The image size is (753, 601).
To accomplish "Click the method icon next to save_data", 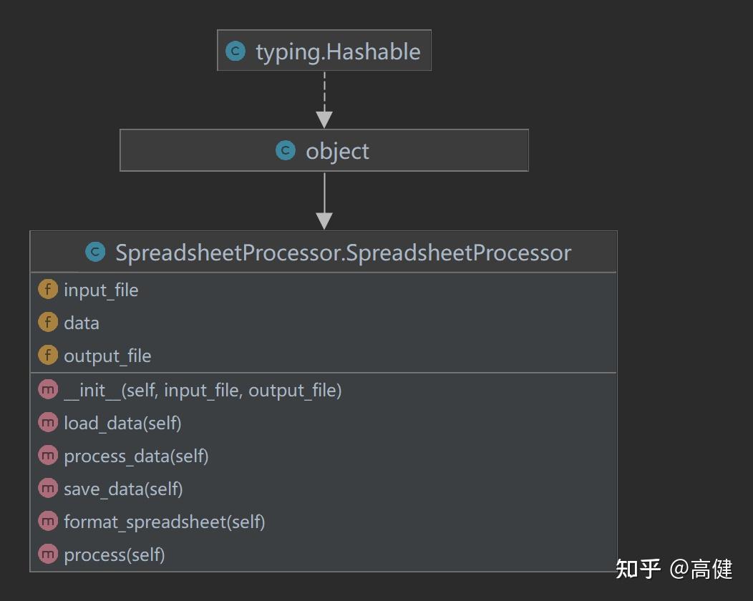I will (x=48, y=489).
